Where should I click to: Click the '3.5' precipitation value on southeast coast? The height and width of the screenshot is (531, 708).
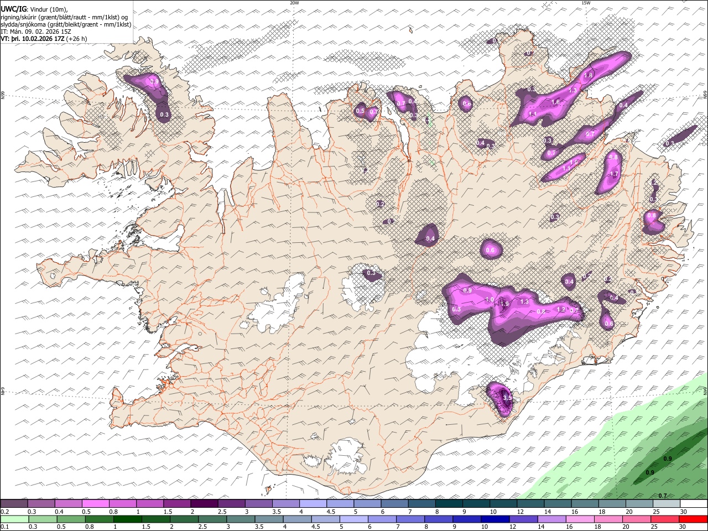pos(507,398)
